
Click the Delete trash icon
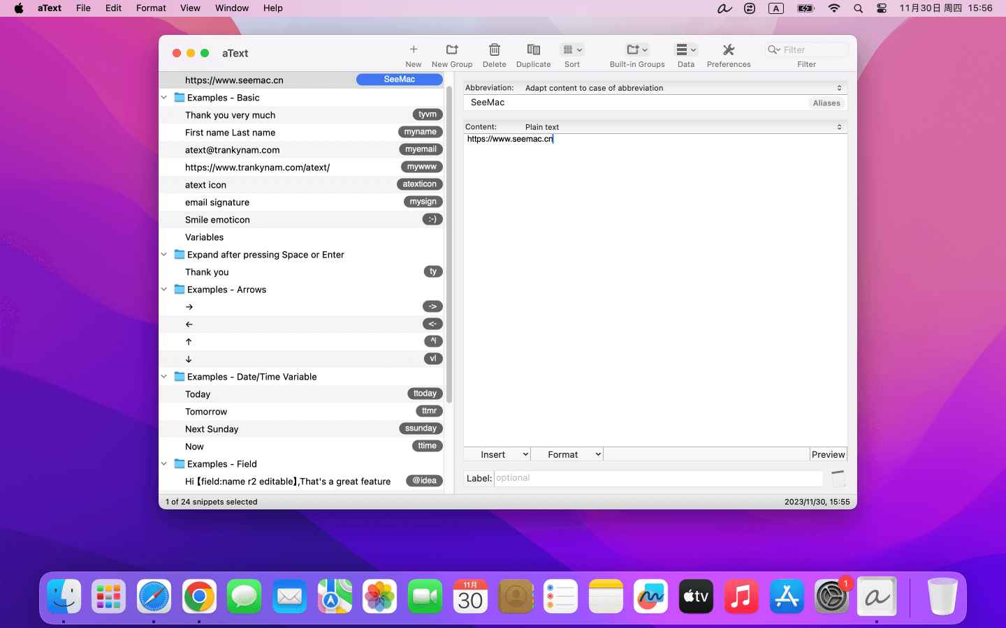pyautogui.click(x=495, y=50)
